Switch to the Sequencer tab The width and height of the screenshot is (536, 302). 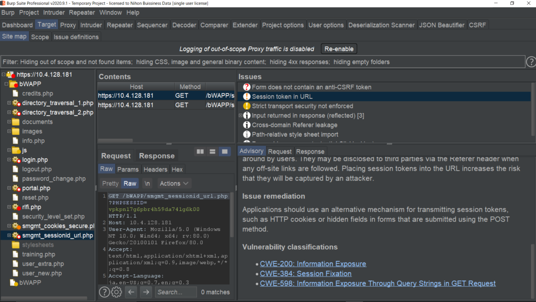point(152,25)
